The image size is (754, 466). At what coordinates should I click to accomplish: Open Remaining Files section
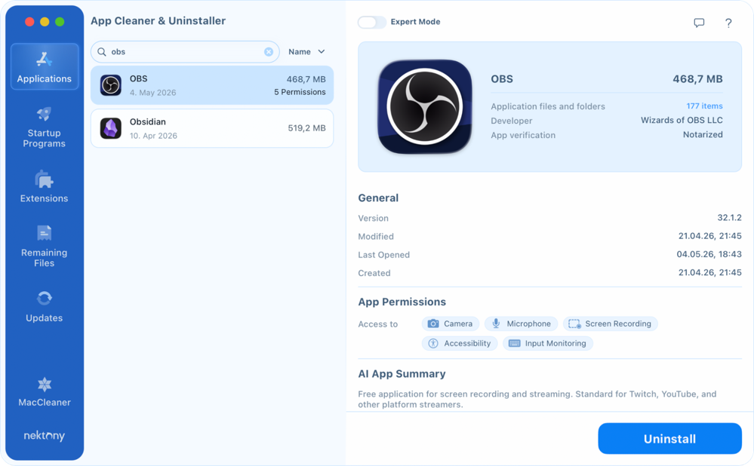tap(44, 244)
